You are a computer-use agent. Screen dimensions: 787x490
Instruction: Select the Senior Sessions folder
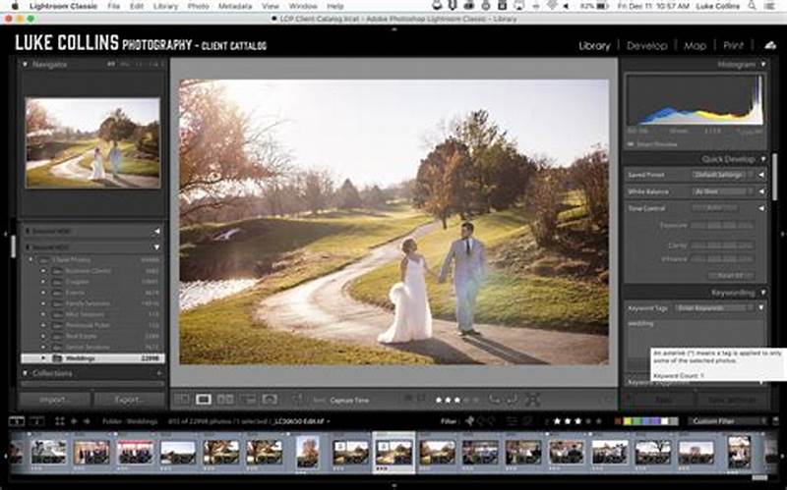click(92, 348)
